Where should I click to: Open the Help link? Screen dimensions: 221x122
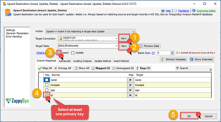pyautogui.click(x=168, y=11)
